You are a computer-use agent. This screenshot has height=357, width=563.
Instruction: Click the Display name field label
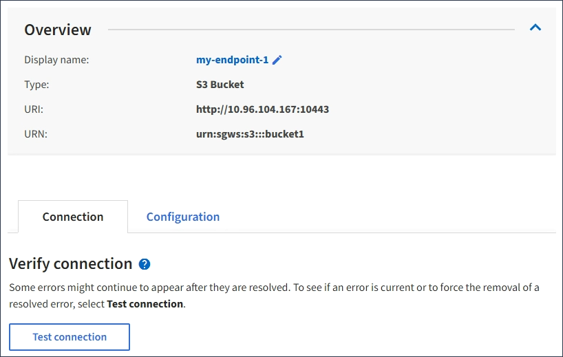(56, 60)
